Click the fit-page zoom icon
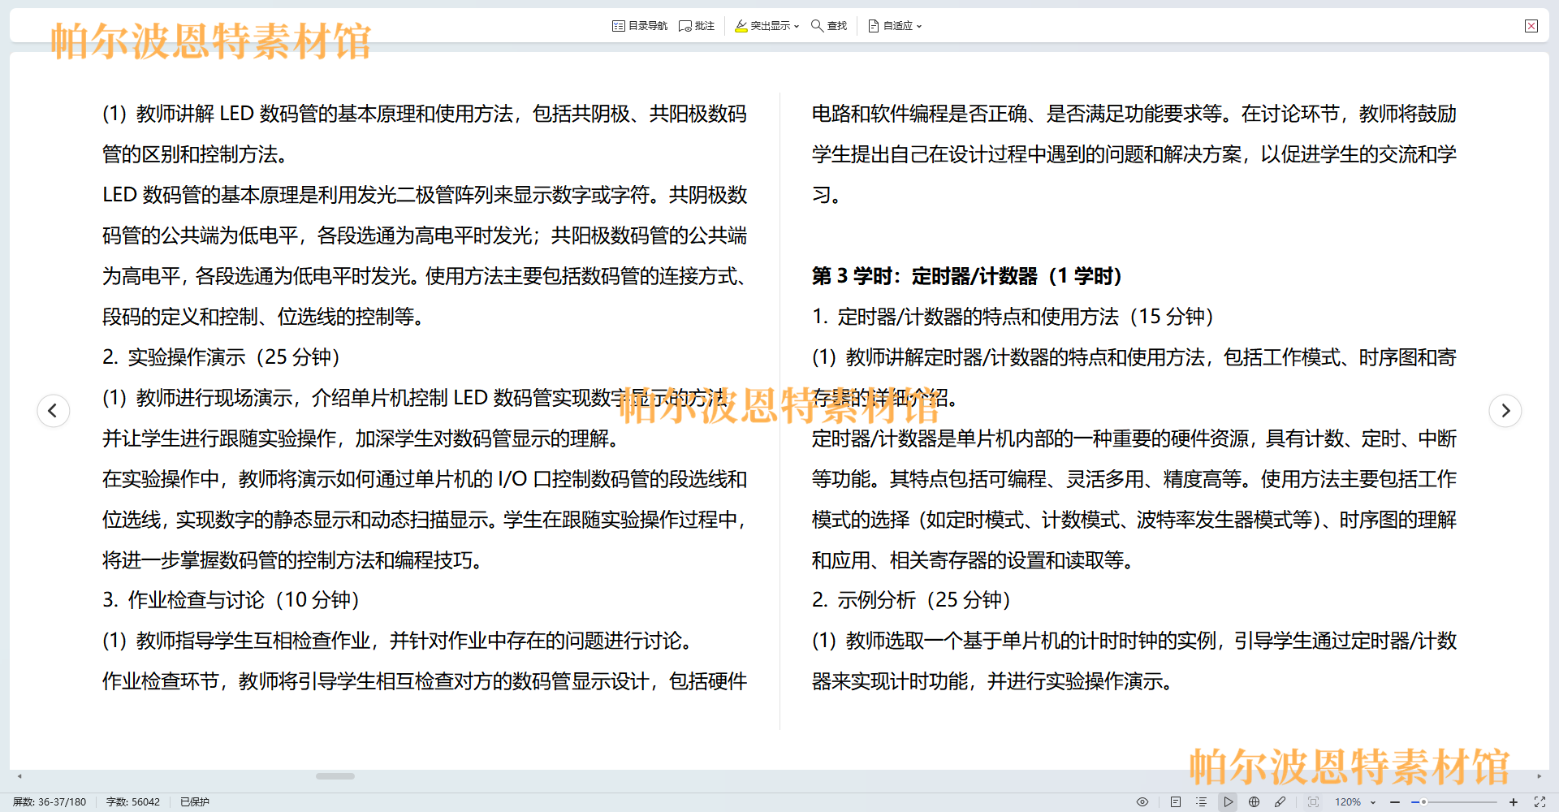 pyautogui.click(x=1313, y=801)
